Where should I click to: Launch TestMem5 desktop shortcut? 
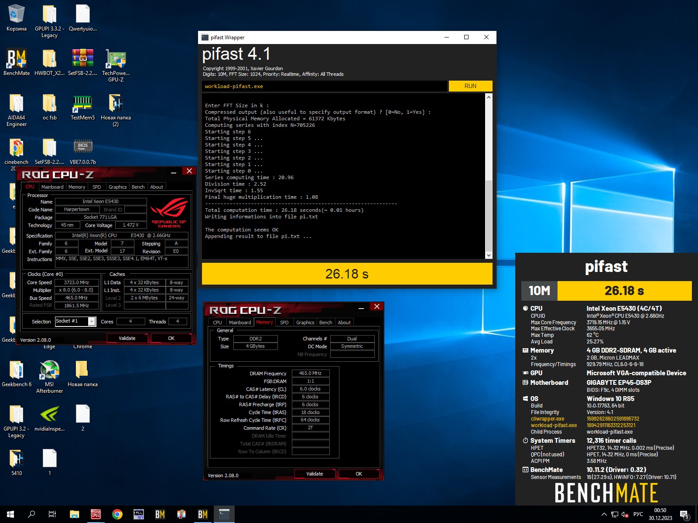coord(83,107)
